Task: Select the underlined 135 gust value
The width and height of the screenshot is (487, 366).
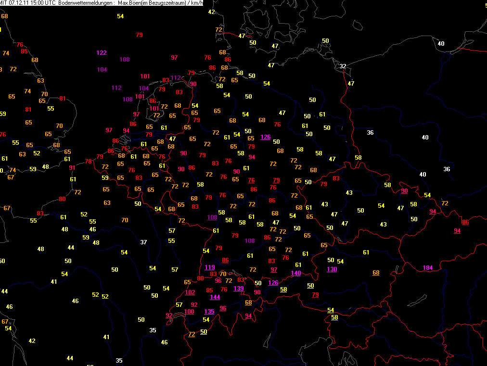Action: click(209, 311)
